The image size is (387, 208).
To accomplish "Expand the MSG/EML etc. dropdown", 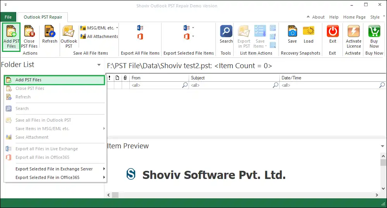I will [117, 28].
